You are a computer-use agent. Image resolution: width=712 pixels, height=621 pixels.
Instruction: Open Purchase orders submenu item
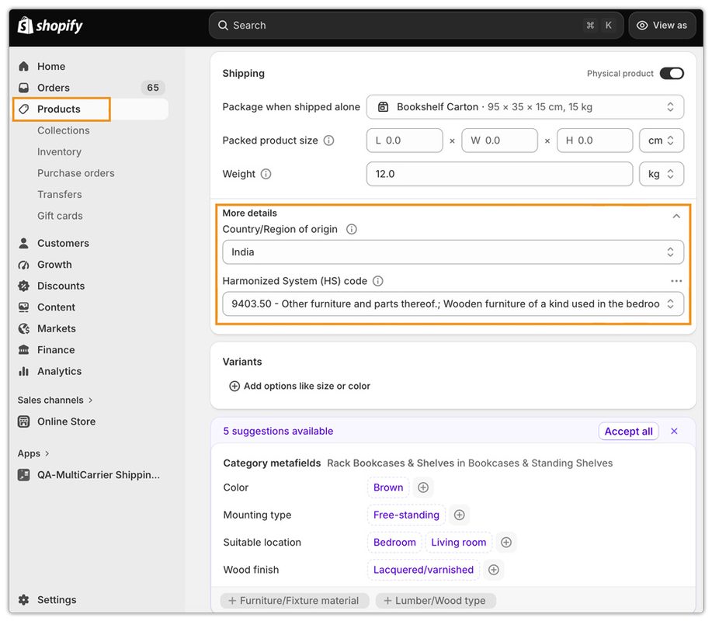(76, 173)
